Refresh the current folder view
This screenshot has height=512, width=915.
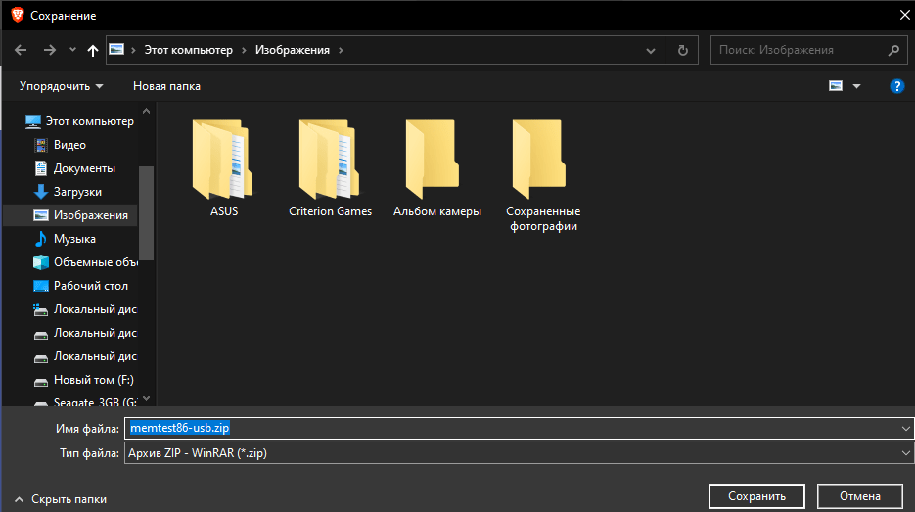coord(682,50)
